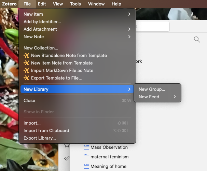207x171 pixels.
Task: Choose New Group... from submenu
Action: [x=157, y=89]
